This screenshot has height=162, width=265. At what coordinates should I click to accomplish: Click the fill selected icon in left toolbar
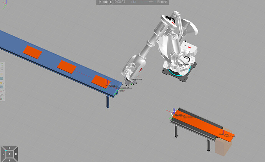coord(2,68)
